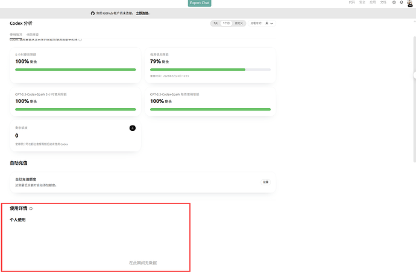Click the 79% 剩余 value
The image size is (416, 277).
point(159,62)
